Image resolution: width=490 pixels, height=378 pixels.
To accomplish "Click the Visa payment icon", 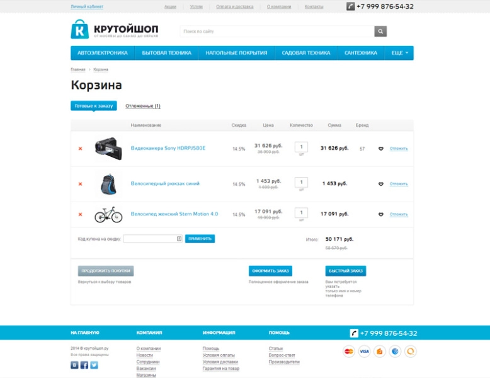I will (x=364, y=352).
